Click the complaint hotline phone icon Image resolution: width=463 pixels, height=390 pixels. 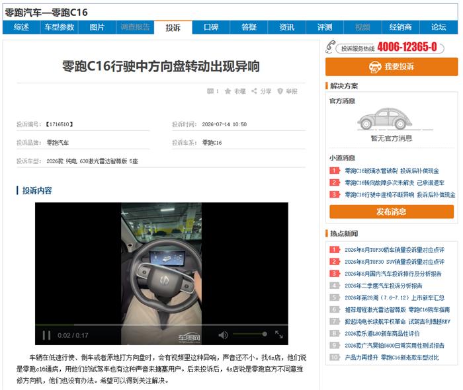pos(330,47)
